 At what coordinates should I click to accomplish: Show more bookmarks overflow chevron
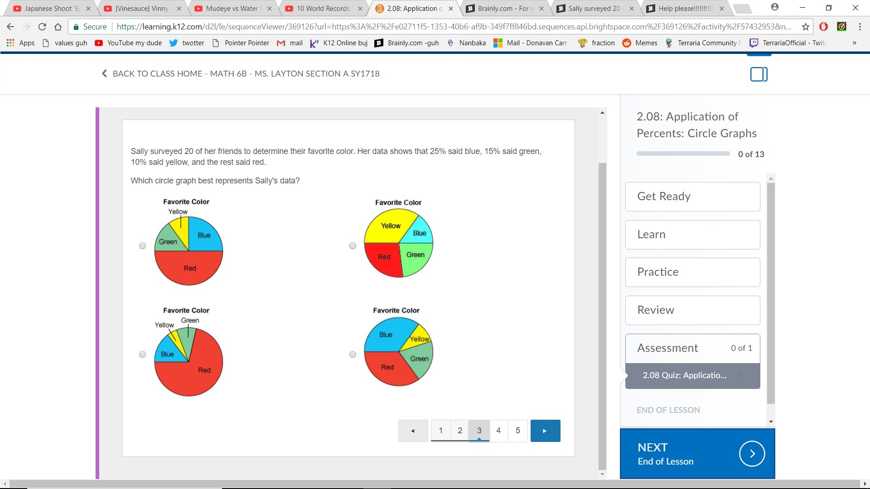tap(854, 43)
